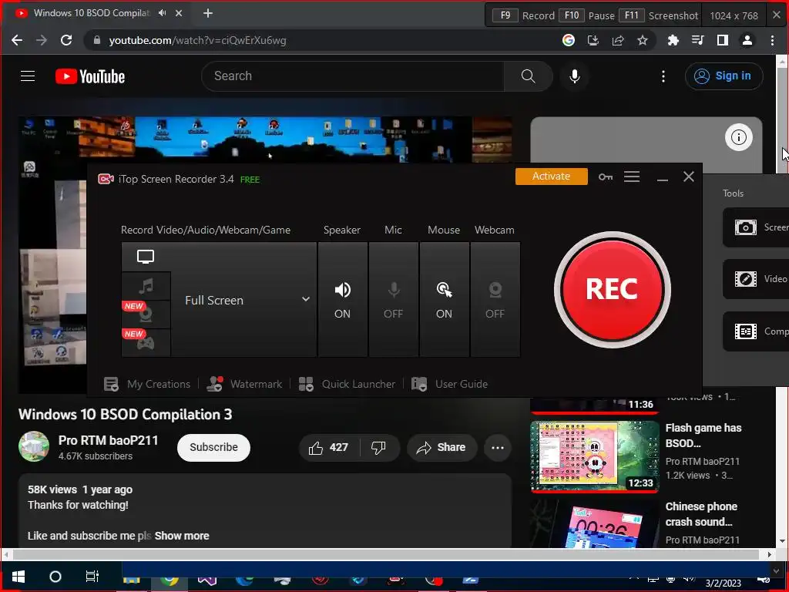The image size is (789, 592).
Task: Click the horizontal page scrollbar
Action: (387, 555)
